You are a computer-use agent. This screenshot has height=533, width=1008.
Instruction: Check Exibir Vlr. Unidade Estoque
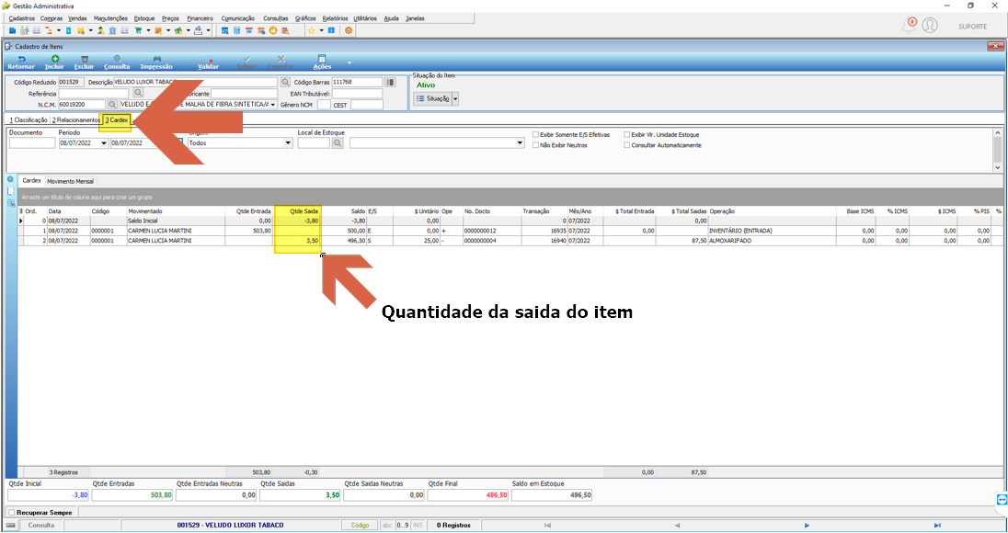[627, 135]
